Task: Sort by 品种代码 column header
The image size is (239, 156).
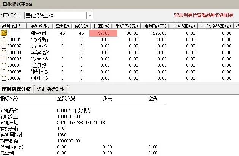Action: [x=13, y=26]
